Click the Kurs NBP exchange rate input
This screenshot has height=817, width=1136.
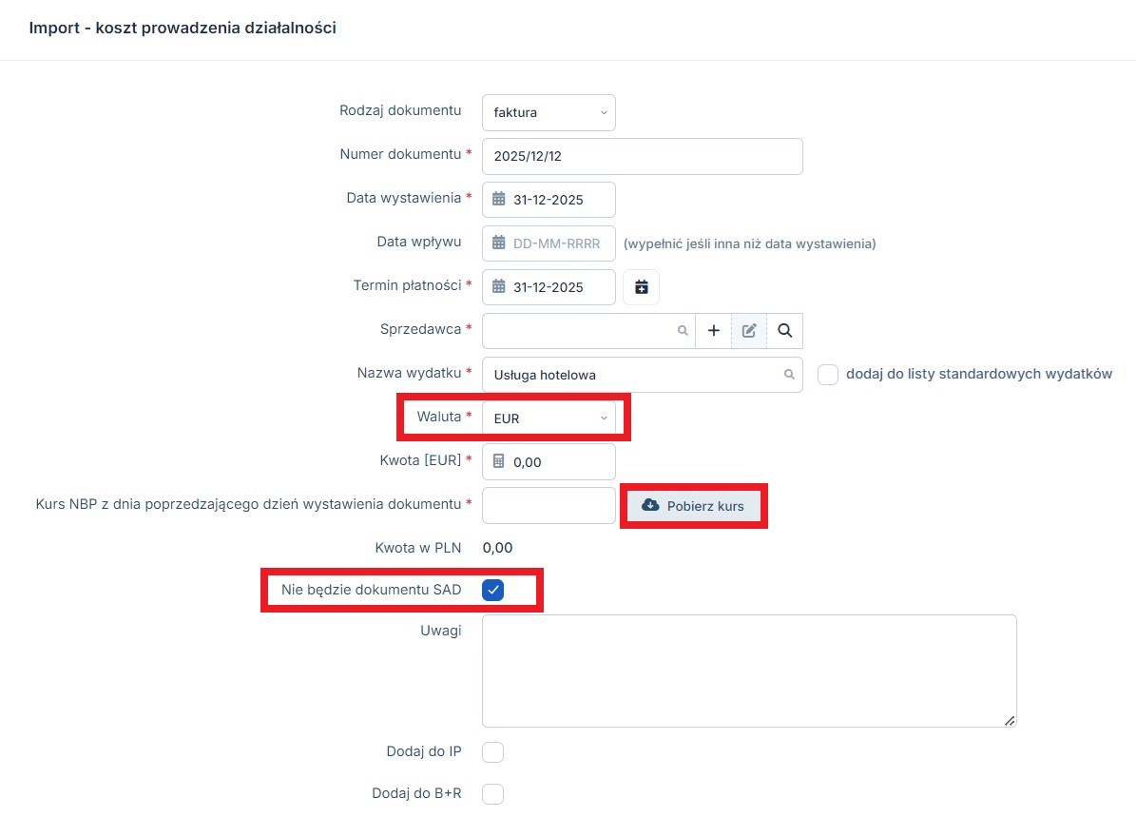tap(549, 505)
